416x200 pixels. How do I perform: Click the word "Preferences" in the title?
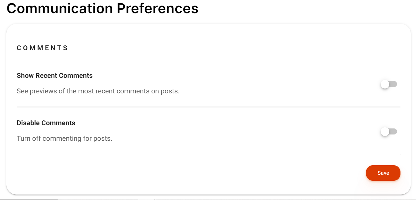coord(158,8)
